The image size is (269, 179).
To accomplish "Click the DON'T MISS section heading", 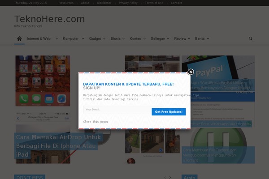I will 30,177.
